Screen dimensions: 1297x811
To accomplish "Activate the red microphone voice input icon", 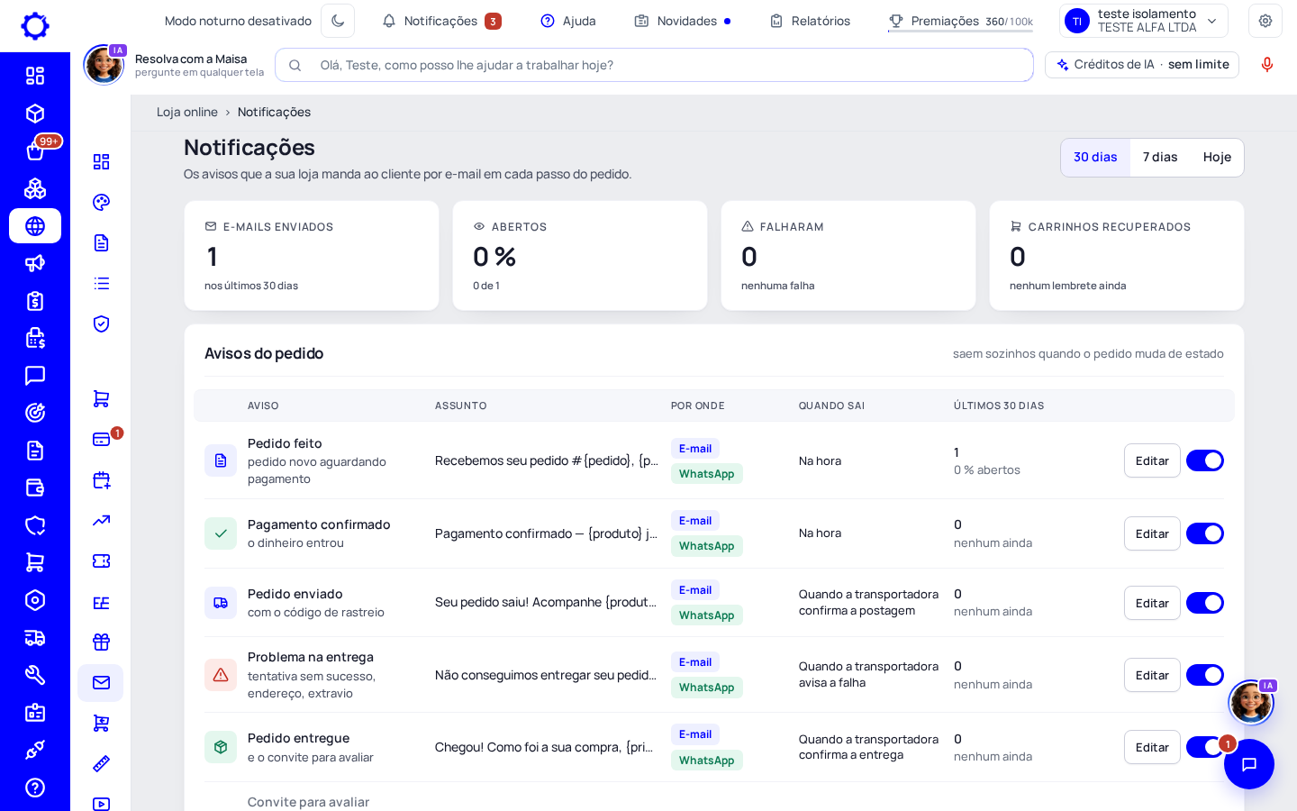I will coord(1267,65).
